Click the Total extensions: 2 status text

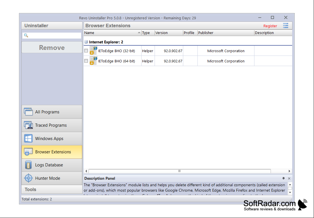(x=37, y=199)
